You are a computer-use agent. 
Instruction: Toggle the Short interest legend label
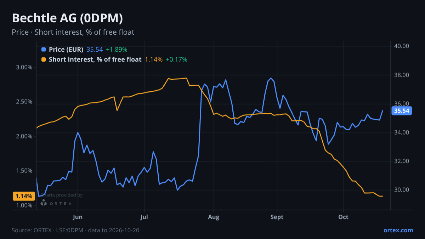[95, 59]
